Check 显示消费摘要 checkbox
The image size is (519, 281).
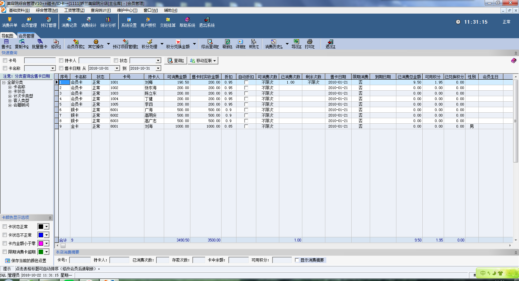[x=297, y=260]
